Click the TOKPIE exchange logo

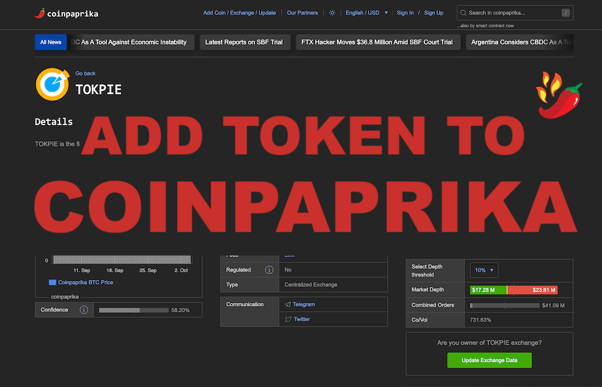(52, 85)
